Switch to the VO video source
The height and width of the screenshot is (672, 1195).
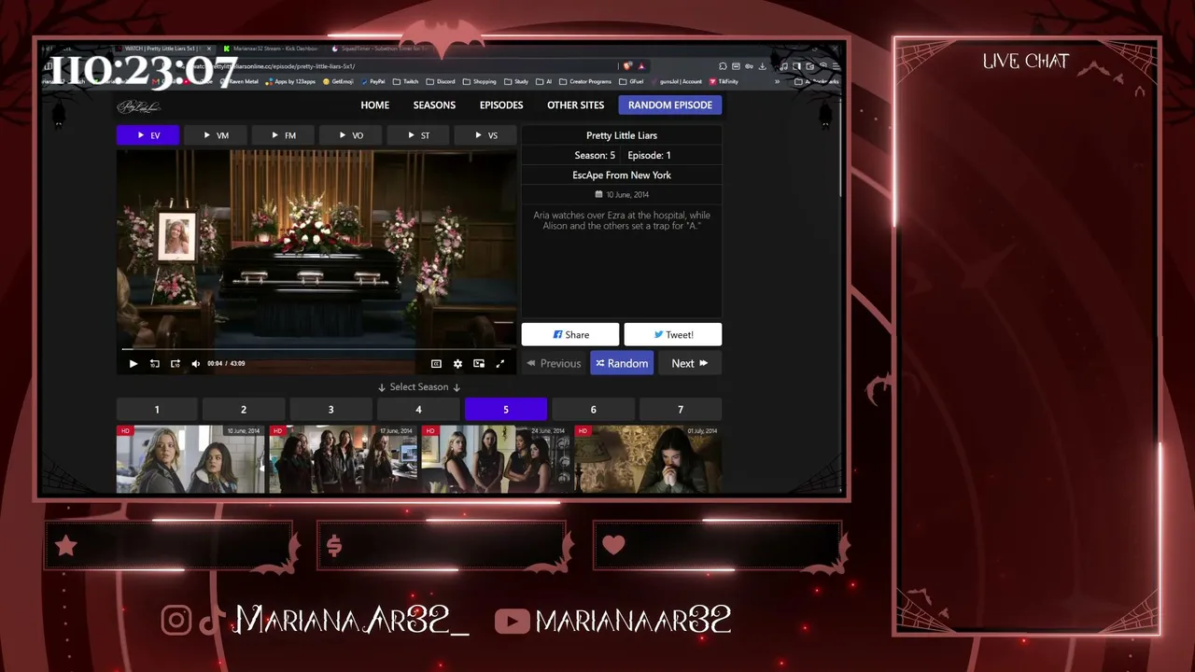(x=350, y=135)
